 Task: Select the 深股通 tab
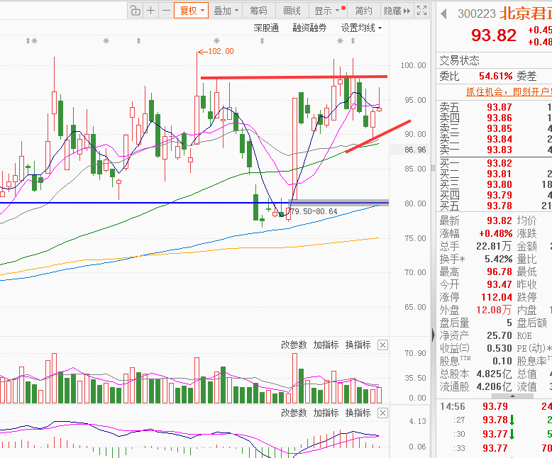267,28
